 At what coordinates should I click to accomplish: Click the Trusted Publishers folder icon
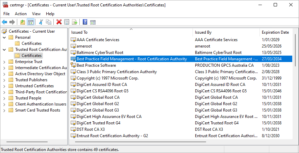point(11,80)
